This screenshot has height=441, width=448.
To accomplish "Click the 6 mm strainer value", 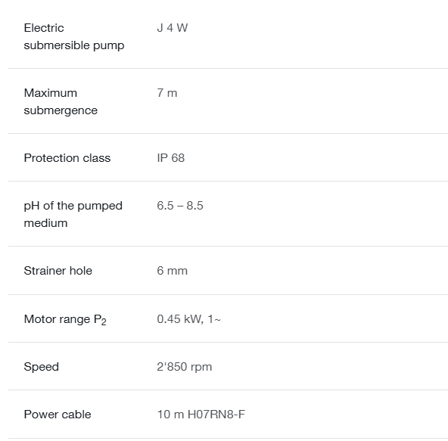I will tap(172, 271).
